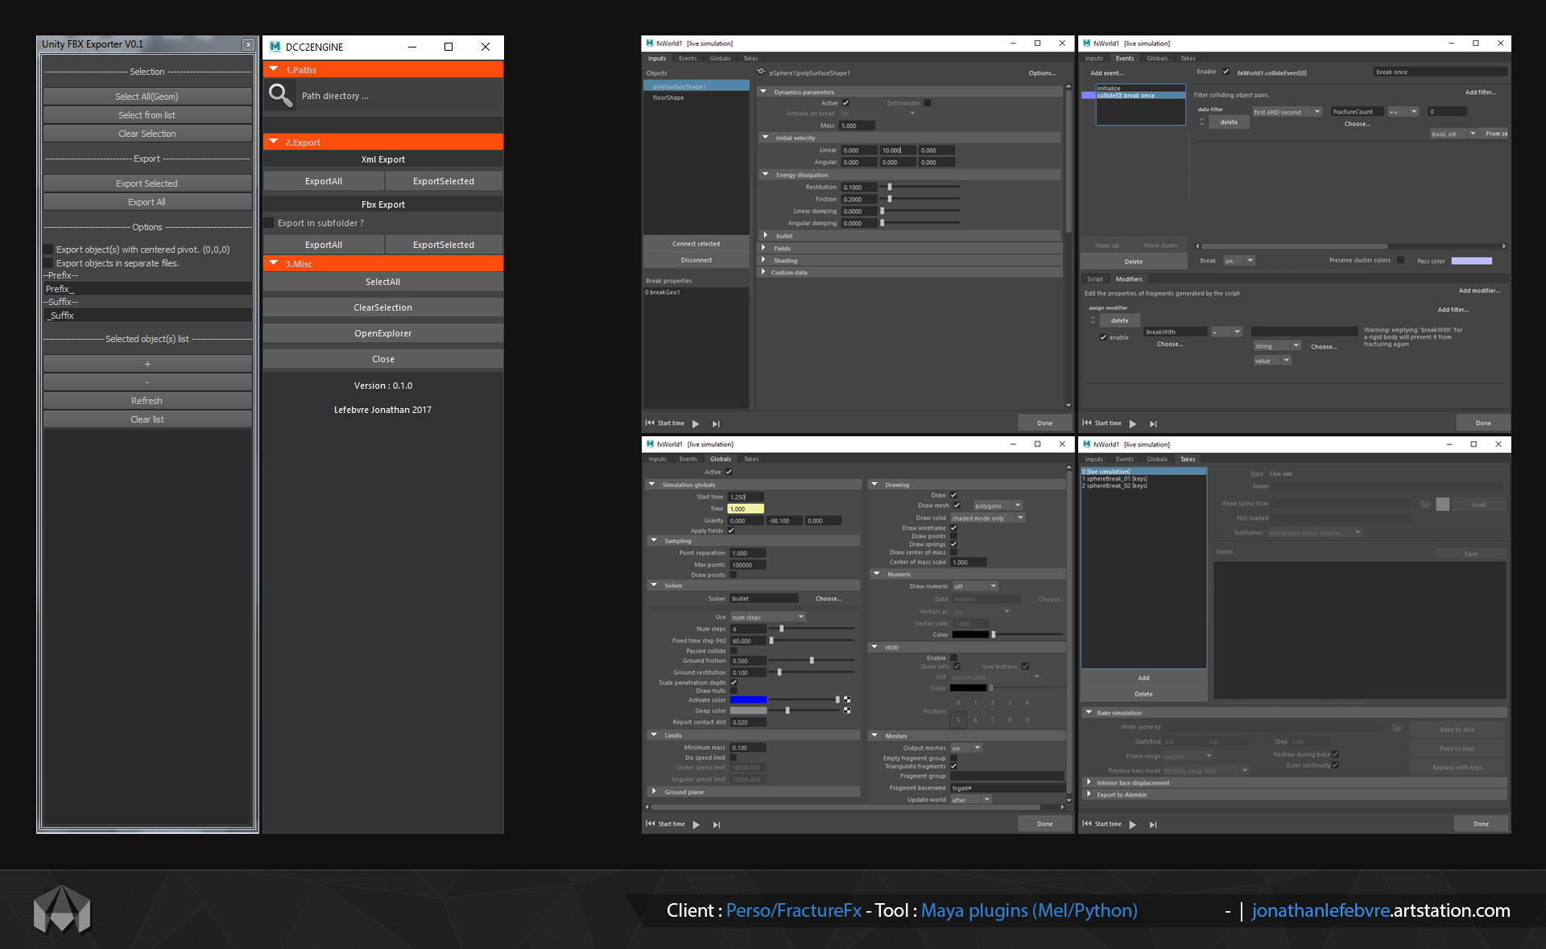This screenshot has width=1546, height=949.
Task: Click the OpenExplorer button
Action: pos(382,333)
